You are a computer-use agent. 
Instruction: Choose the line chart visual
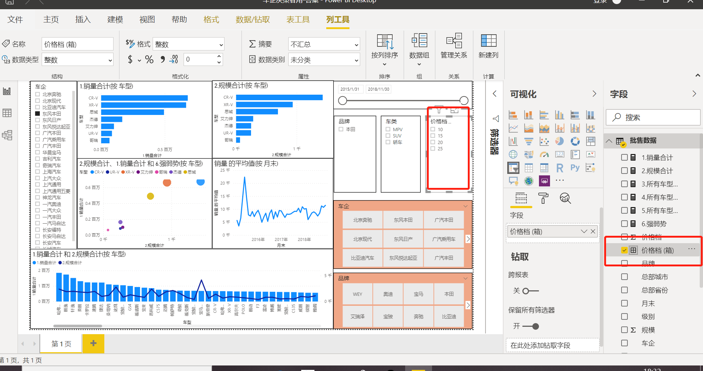tap(513, 128)
